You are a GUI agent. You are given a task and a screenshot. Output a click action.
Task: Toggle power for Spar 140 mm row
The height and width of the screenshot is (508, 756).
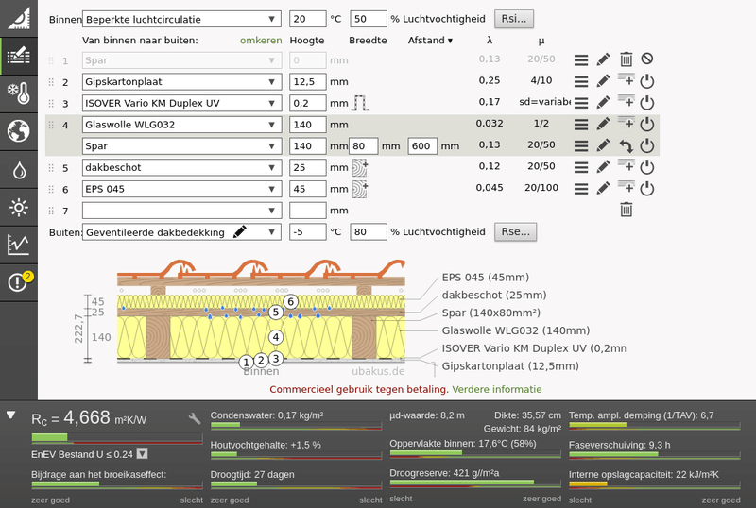(x=647, y=145)
